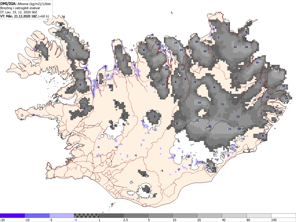Select the 80 to 100 near-white legend swatch

pos(259,215)
